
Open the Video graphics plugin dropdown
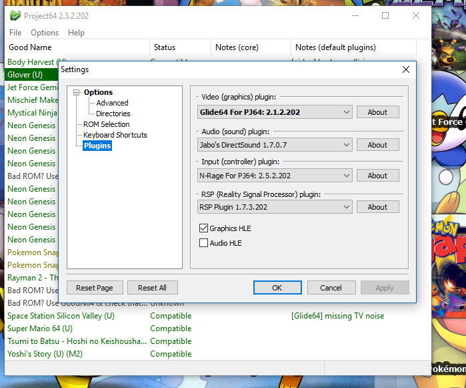pos(275,112)
